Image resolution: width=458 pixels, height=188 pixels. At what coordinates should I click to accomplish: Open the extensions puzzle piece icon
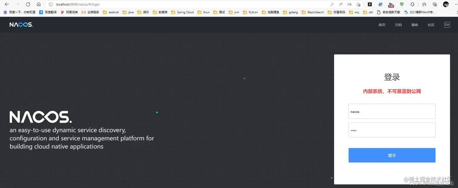pos(412,4)
